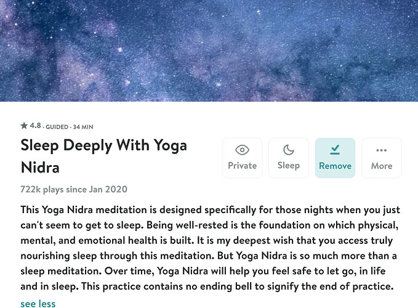Enable Sleep mode via Sleep label

[x=289, y=166]
